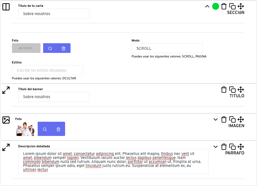Delete the SECCIÓN block with trash icon
Screen dimensions: 257x186
pyautogui.click(x=224, y=6)
